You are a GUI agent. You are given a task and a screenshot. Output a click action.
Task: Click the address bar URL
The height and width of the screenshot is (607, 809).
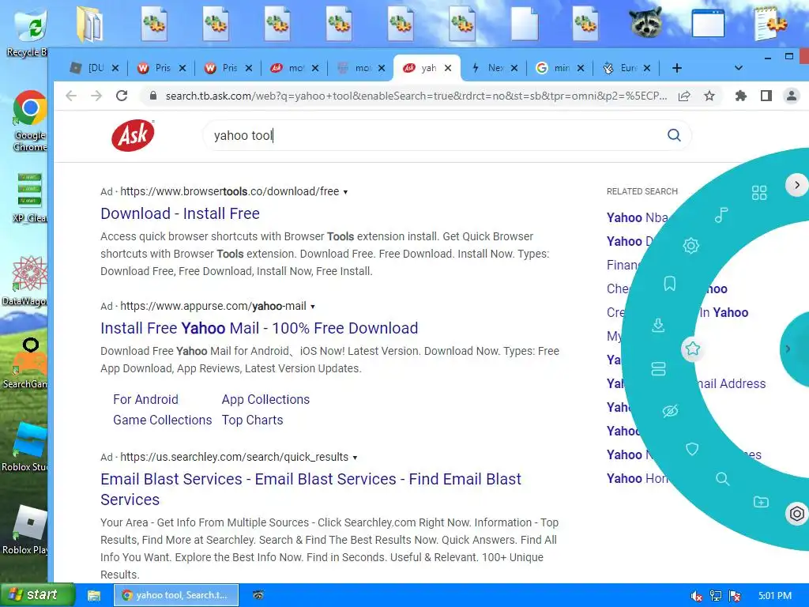click(x=416, y=96)
